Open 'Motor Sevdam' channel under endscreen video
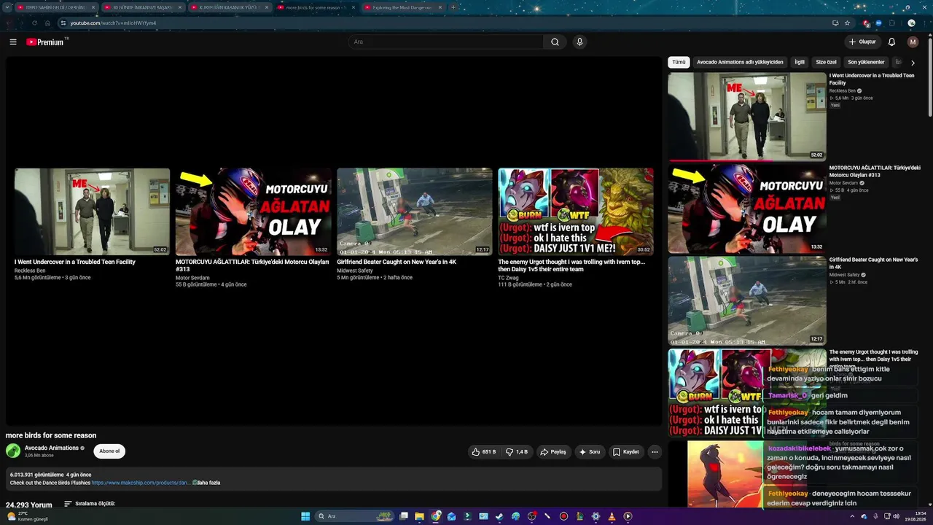This screenshot has height=525, width=933. tap(192, 278)
